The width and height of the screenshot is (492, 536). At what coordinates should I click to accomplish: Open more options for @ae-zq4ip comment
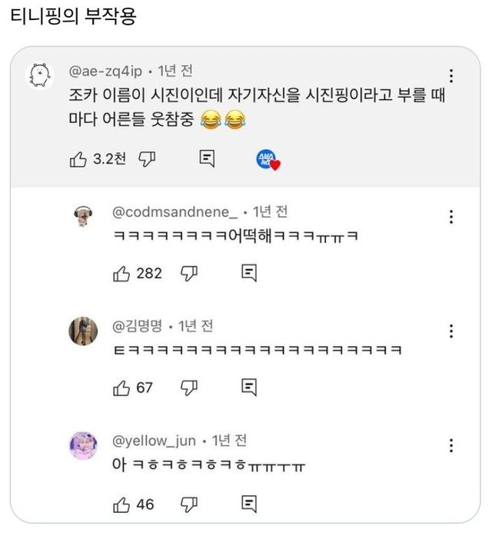coord(451,76)
